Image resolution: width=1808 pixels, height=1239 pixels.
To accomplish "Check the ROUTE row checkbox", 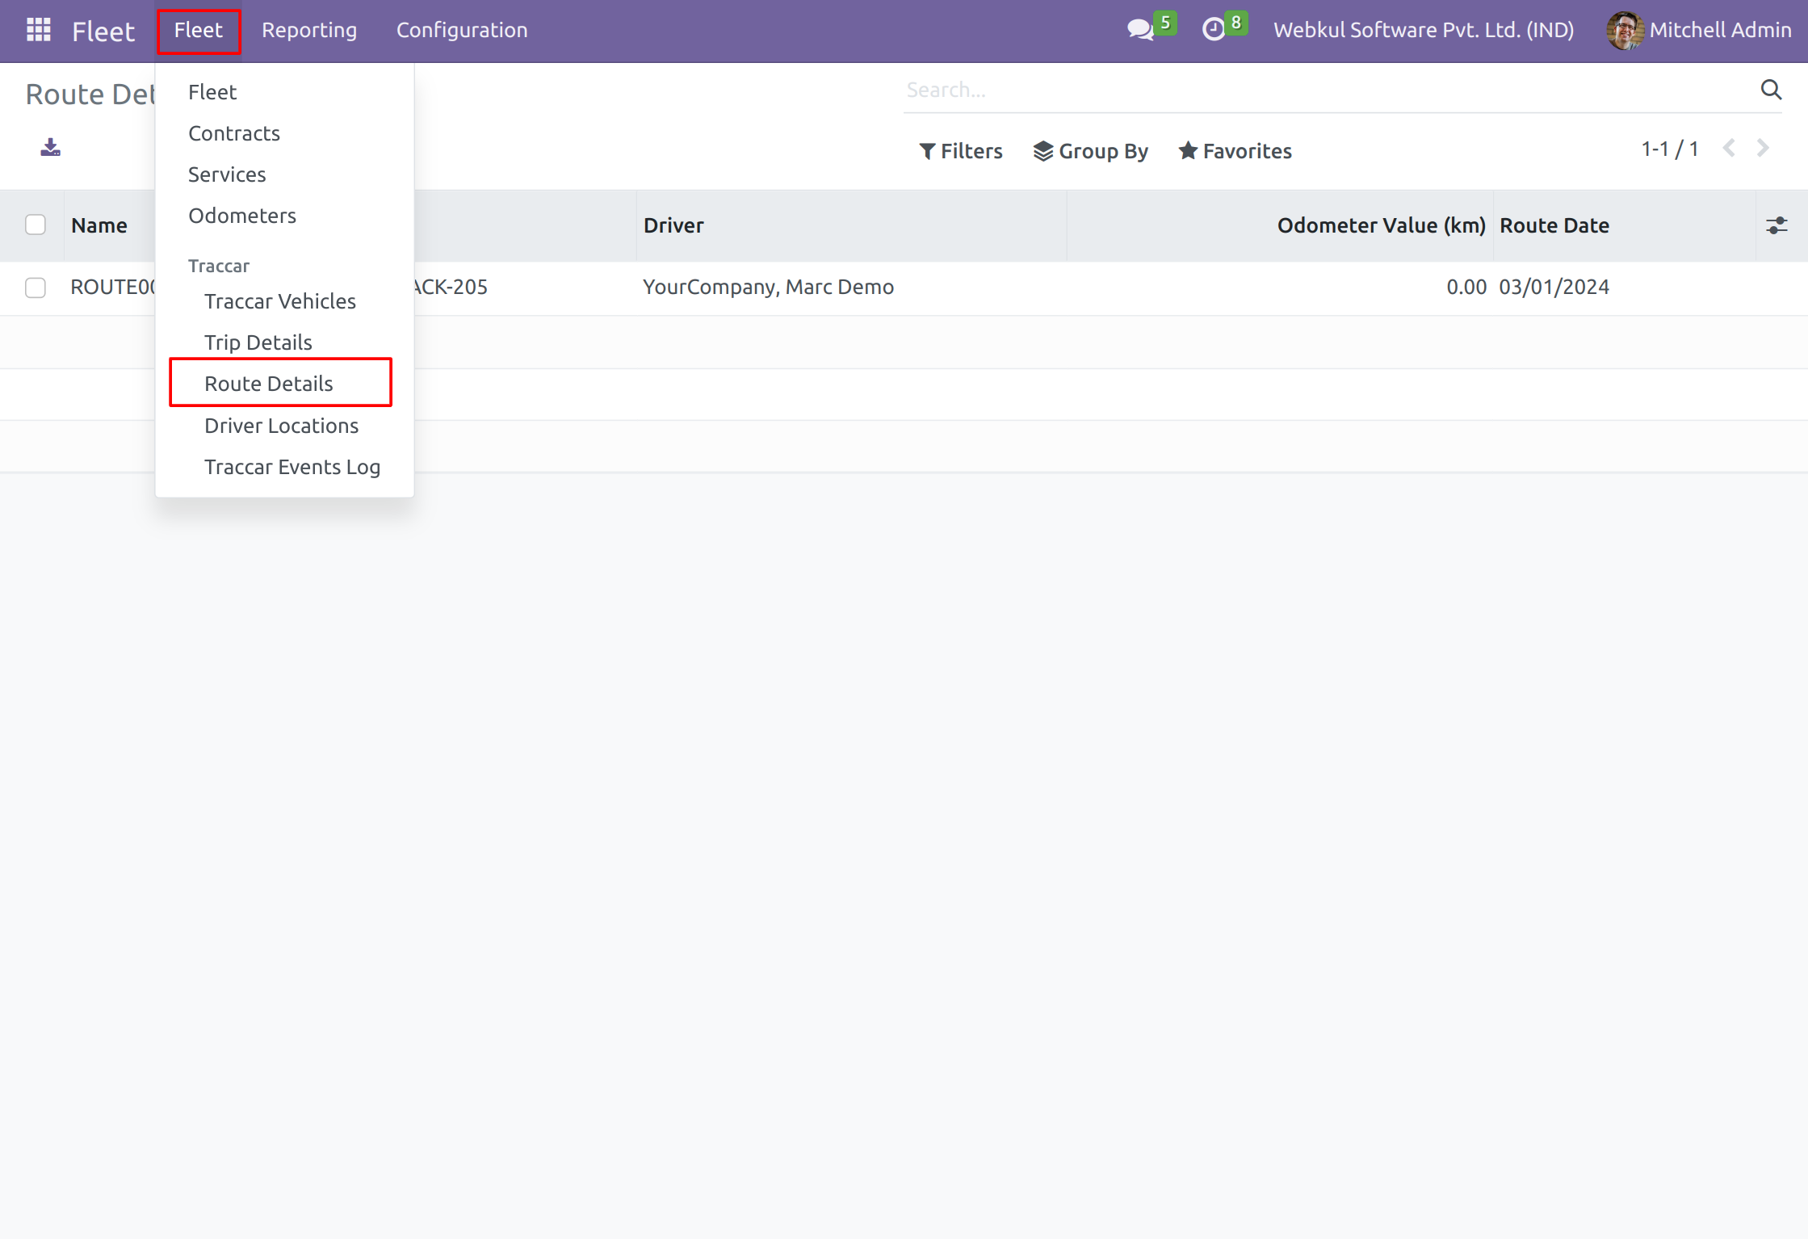I will coord(36,288).
